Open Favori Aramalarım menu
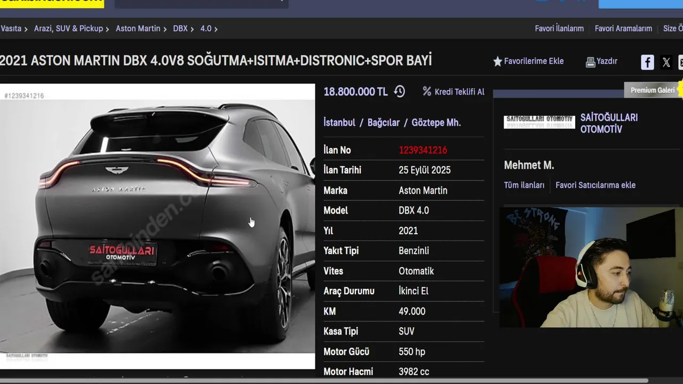Viewport: 683px width, 384px height. pyautogui.click(x=623, y=29)
